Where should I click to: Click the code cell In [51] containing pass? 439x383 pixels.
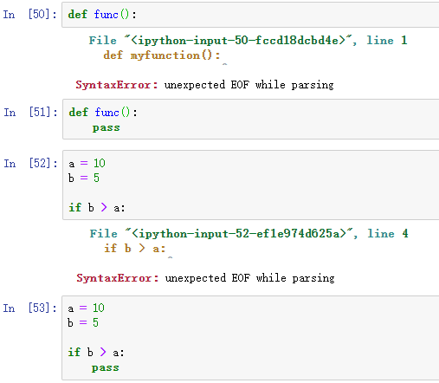(x=251, y=120)
